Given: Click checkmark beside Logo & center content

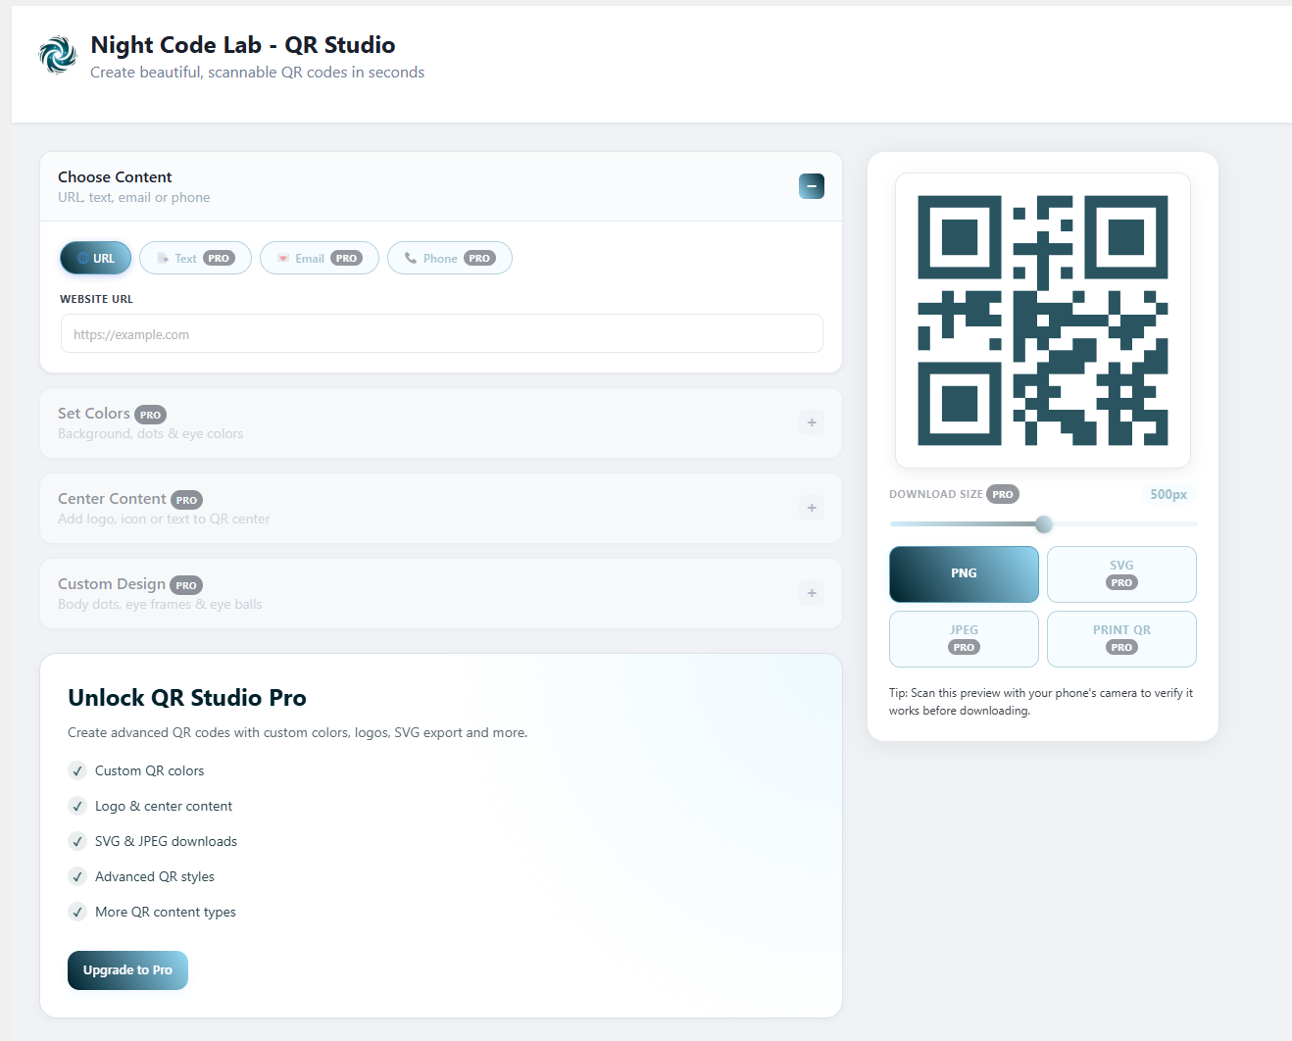Looking at the screenshot, I should [x=77, y=806].
